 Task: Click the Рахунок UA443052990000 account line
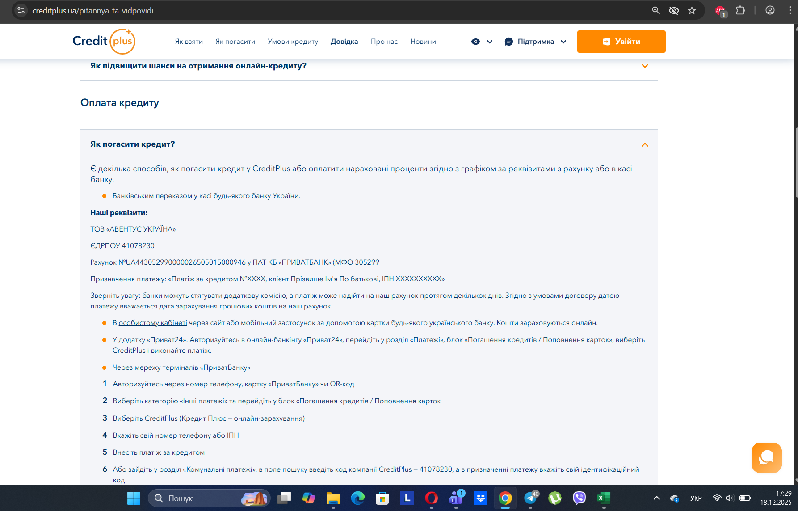click(x=235, y=262)
